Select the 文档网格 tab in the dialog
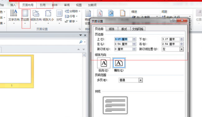 138,29
